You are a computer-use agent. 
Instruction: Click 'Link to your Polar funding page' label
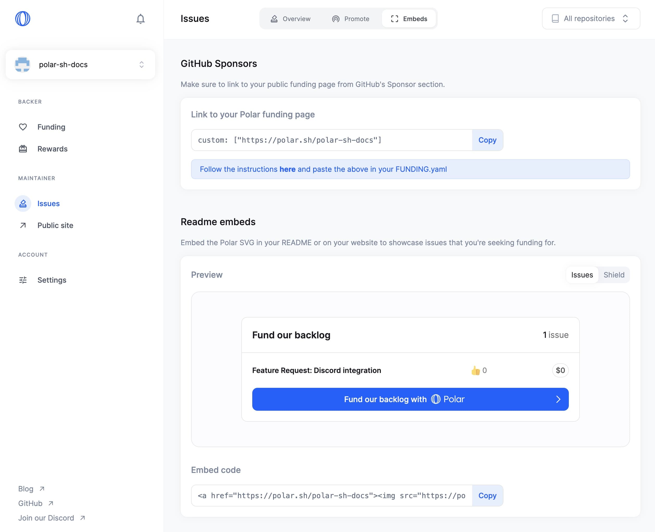pyautogui.click(x=253, y=115)
